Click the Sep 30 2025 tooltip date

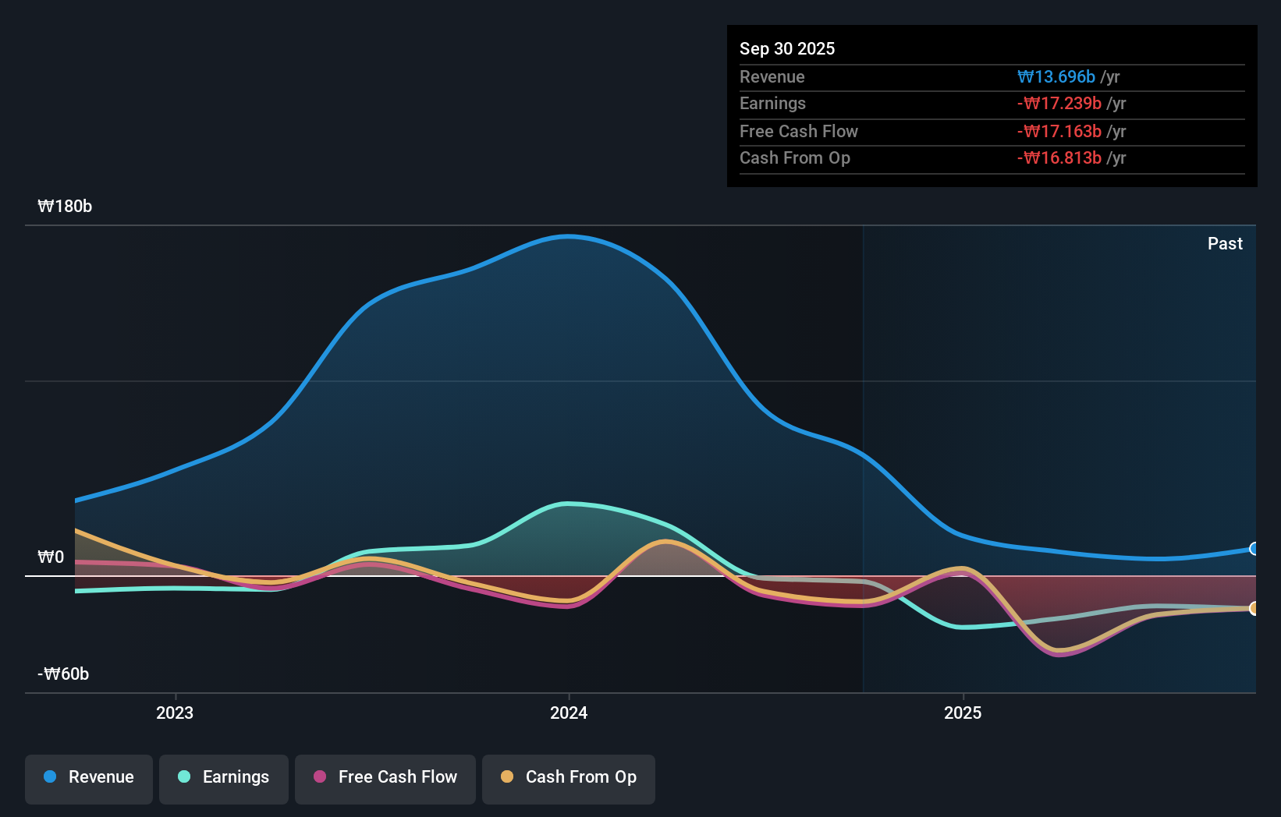(787, 48)
